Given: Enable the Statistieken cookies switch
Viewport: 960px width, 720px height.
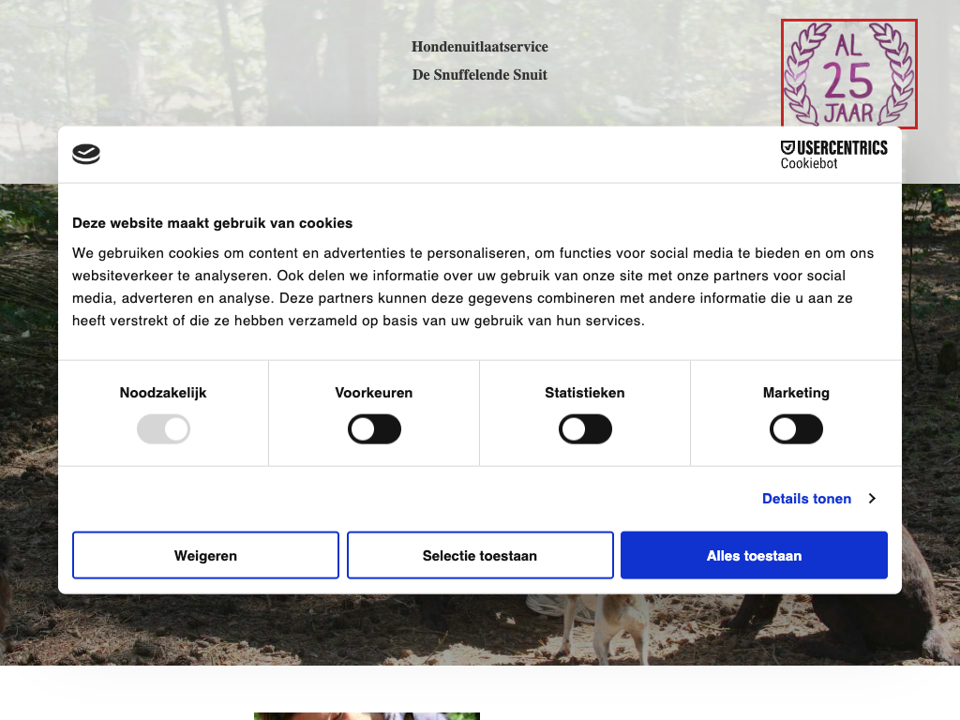Looking at the screenshot, I should coord(585,429).
